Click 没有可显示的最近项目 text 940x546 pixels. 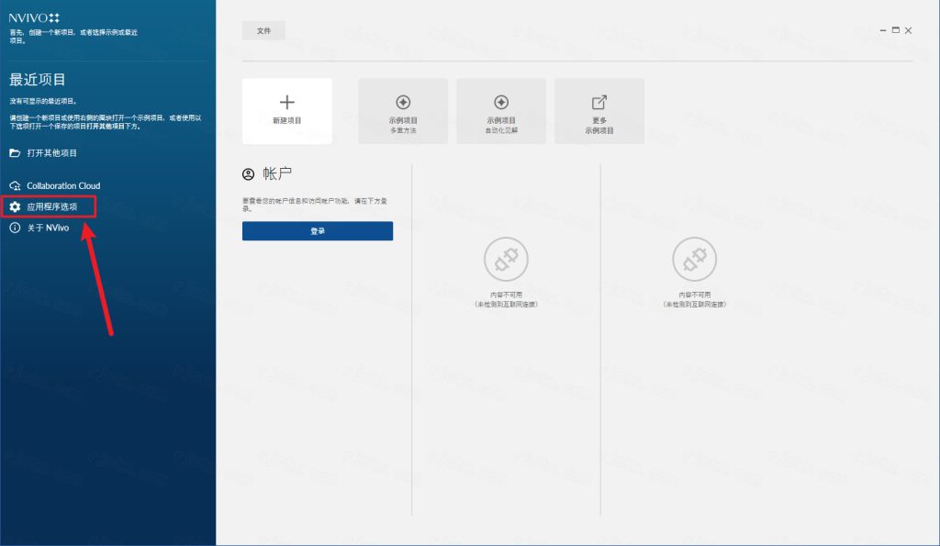tap(43, 101)
